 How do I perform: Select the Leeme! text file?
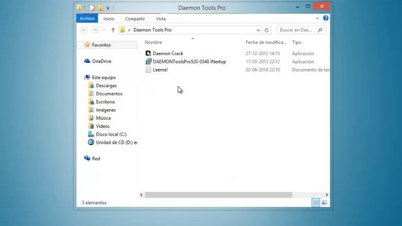pos(160,70)
